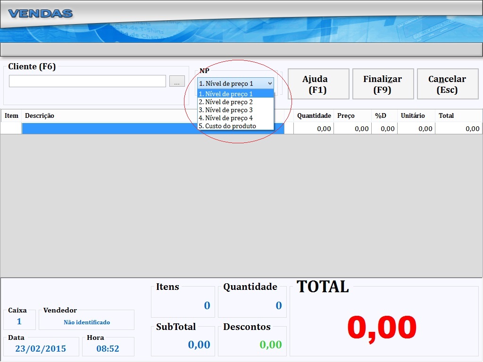483x362 pixels.
Task: Click the Cliente (F6) text input field
Action: coord(87,81)
